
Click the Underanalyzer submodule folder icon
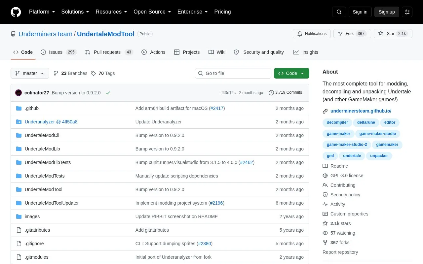pos(19,122)
